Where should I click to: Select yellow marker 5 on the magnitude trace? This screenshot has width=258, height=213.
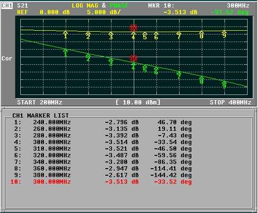pyautogui.click(x=145, y=36)
